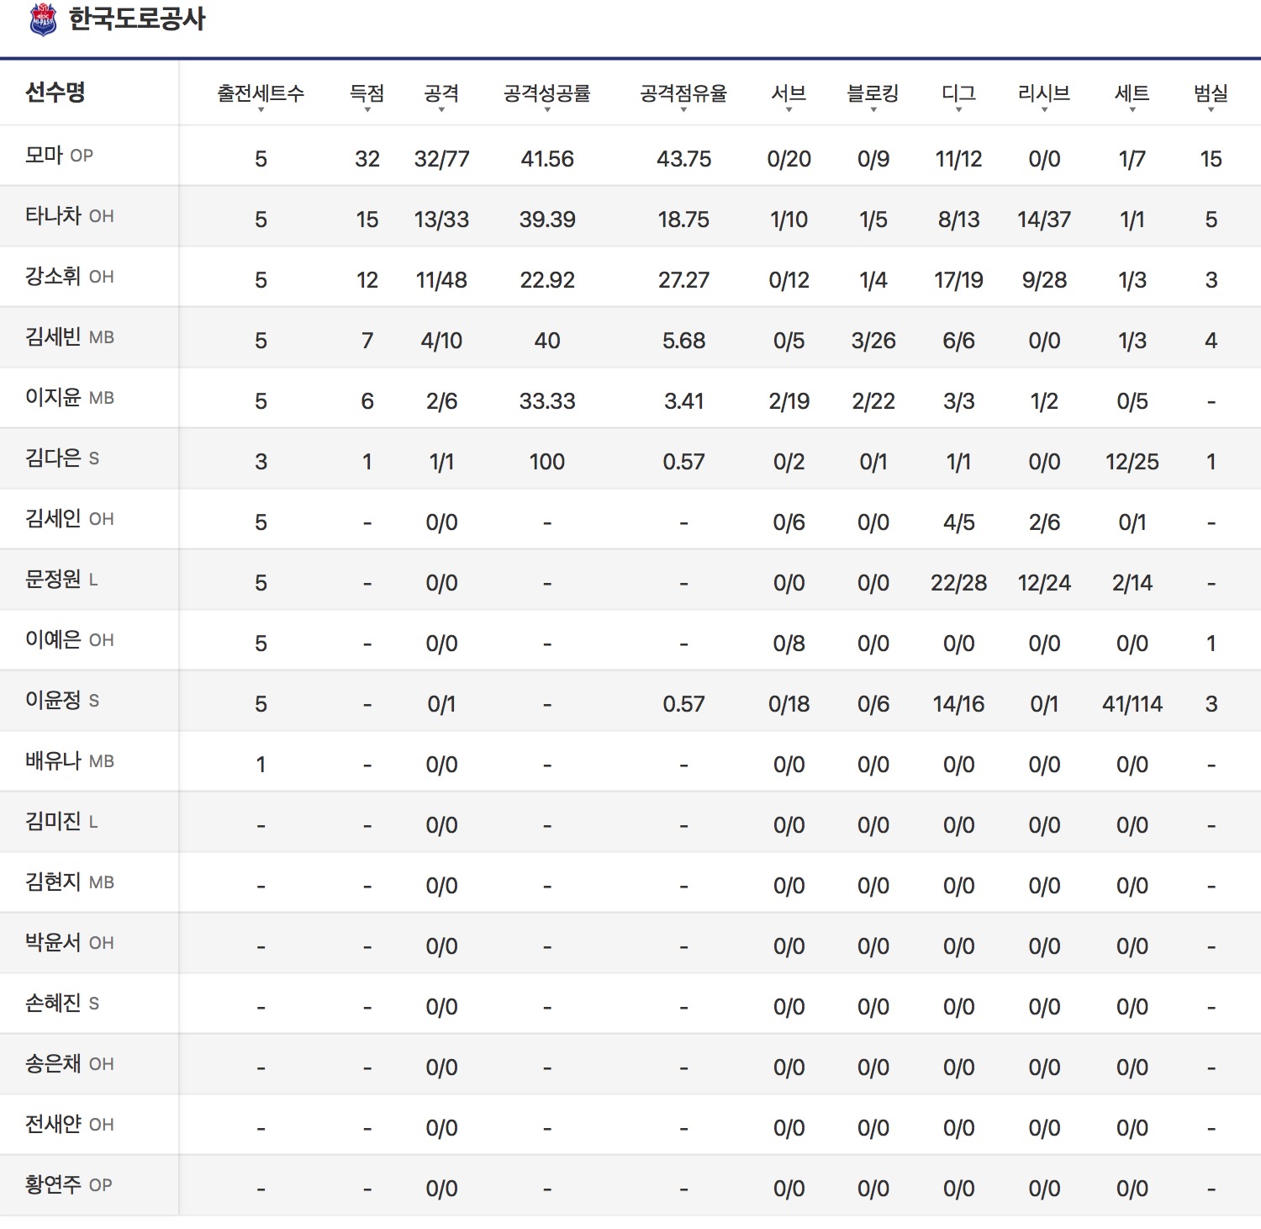Screen dimensions: 1261x1229
Task: Sort by 출전세트수 column arrow
Action: pos(261,109)
